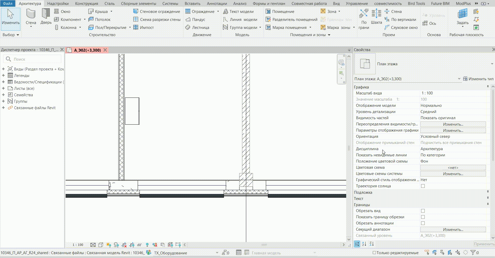
Task: Toggle sun path in view control bar
Action: [x=109, y=245]
